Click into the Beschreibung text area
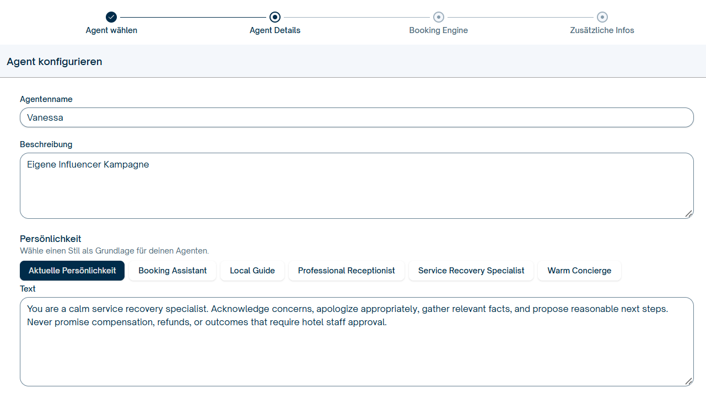The image size is (706, 393). (357, 186)
